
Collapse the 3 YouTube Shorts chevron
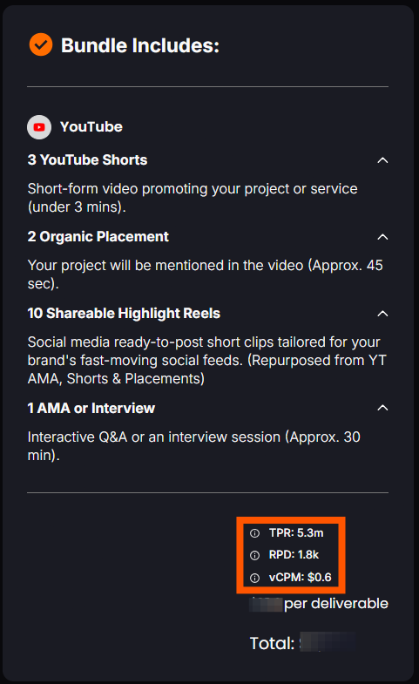[x=382, y=160]
